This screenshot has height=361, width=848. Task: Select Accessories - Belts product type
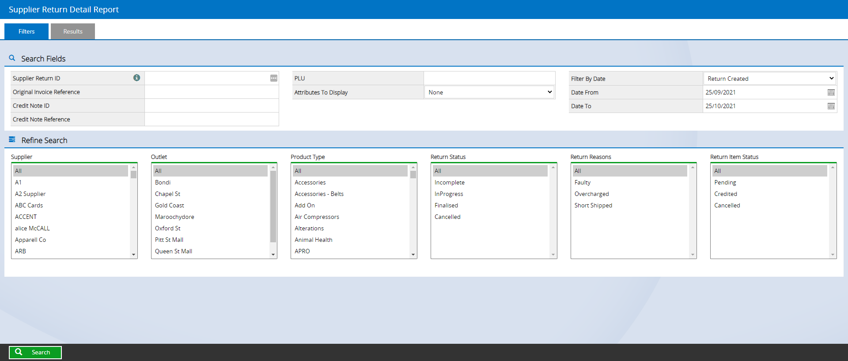[350, 194]
